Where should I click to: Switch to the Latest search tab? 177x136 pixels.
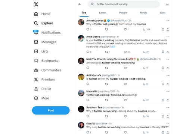point(103,13)
